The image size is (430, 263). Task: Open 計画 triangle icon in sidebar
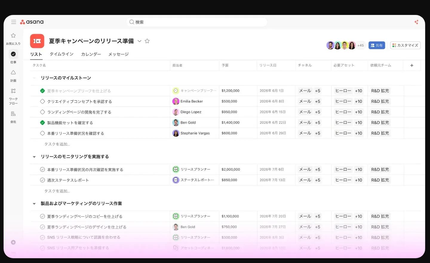[13, 73]
